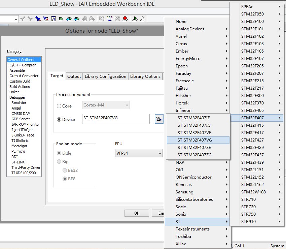Choose None in vendor menu

pyautogui.click(x=197, y=21)
